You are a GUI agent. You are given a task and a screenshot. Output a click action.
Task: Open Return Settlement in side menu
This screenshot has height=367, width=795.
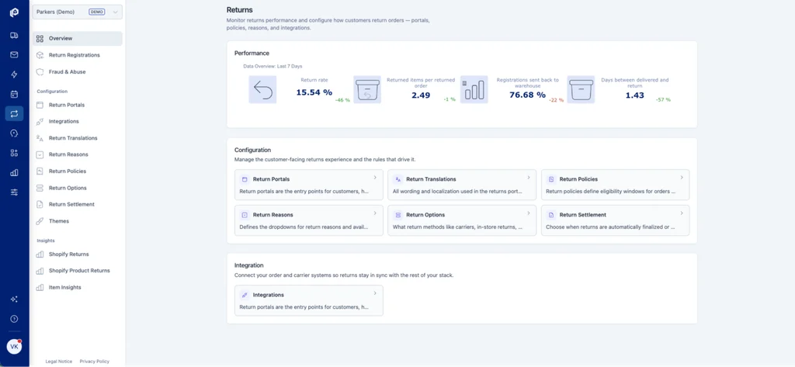77,204
